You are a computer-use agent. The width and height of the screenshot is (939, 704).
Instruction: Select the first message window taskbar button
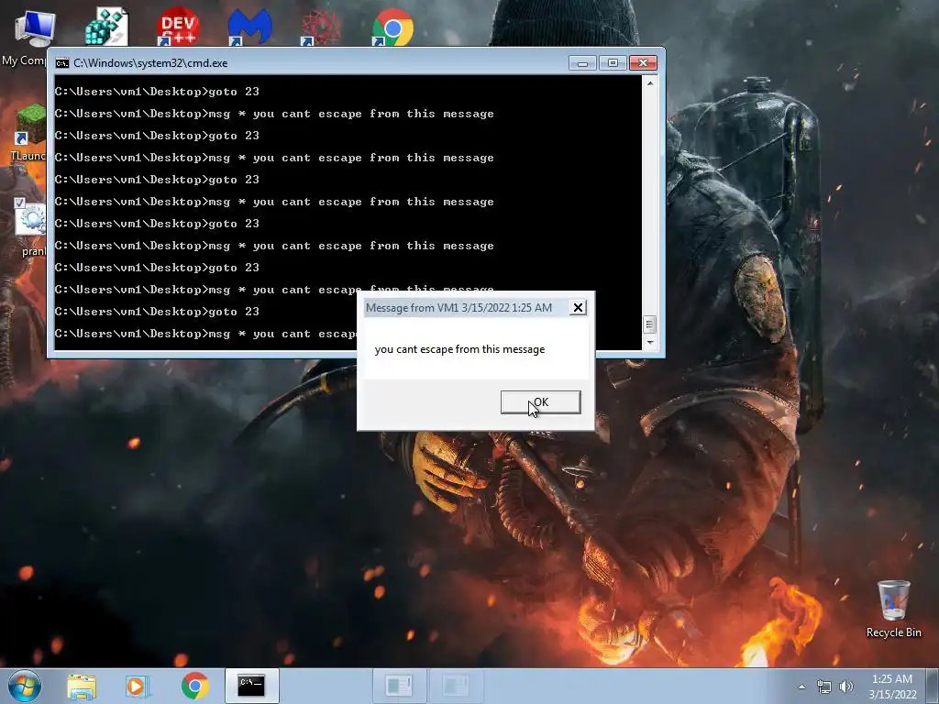(x=399, y=686)
